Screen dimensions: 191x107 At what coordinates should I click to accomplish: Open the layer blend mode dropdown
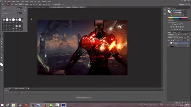pyautogui.click(x=173, y=37)
